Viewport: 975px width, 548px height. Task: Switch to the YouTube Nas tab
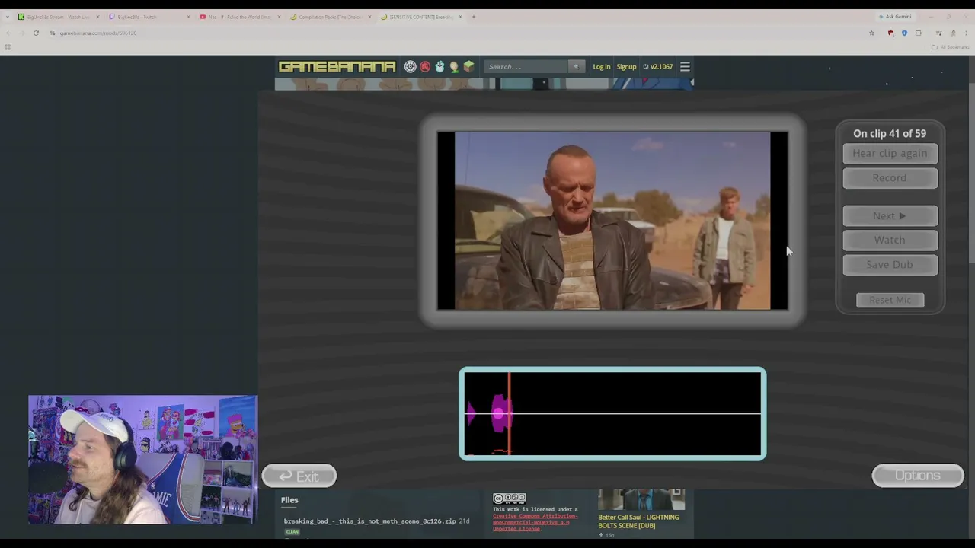pyautogui.click(x=239, y=17)
